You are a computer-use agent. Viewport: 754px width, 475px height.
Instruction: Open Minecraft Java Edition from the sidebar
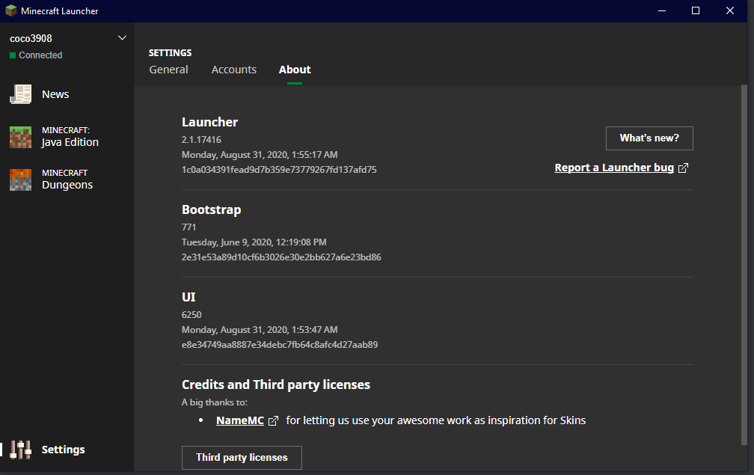coord(67,137)
